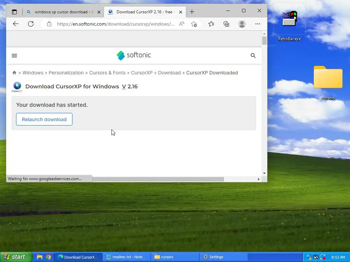Click the address bar URL field

coord(116,24)
